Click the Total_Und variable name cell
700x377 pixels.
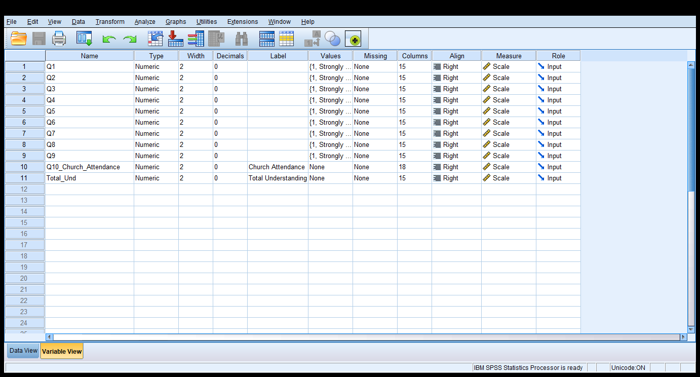point(90,178)
